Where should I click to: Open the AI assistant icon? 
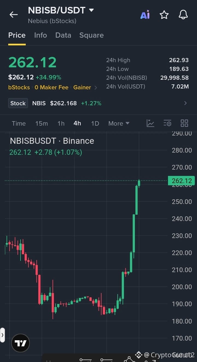pos(145,15)
